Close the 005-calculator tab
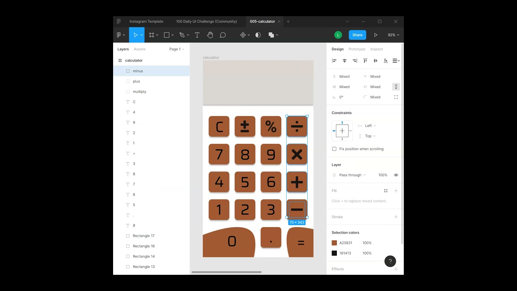This screenshot has width=517, height=291. click(279, 21)
